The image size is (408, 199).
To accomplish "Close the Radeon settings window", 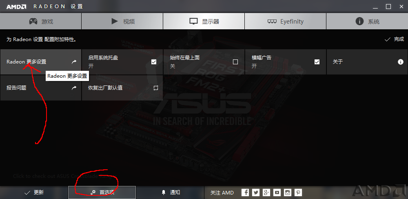I will (401, 7).
